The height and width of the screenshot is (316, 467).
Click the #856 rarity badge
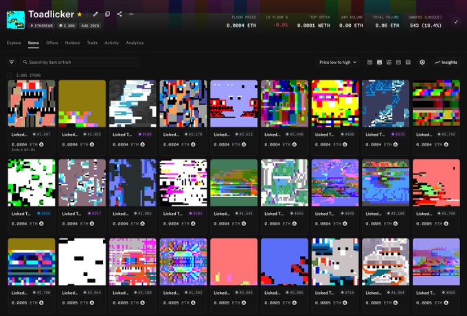tap(448, 293)
